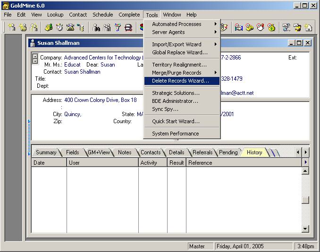This screenshot has height=252, width=320.
Task: Click the binoculars search icon
Action: point(96,27)
